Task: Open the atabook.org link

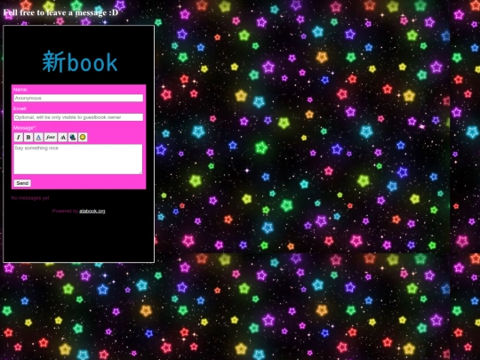Action: pos(92,211)
